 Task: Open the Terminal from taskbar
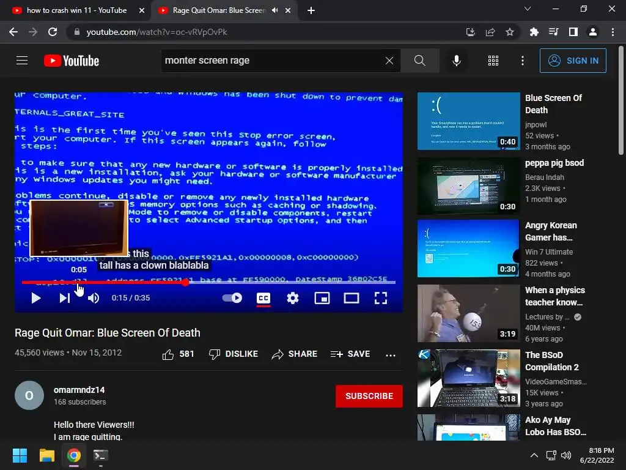pyautogui.click(x=101, y=455)
